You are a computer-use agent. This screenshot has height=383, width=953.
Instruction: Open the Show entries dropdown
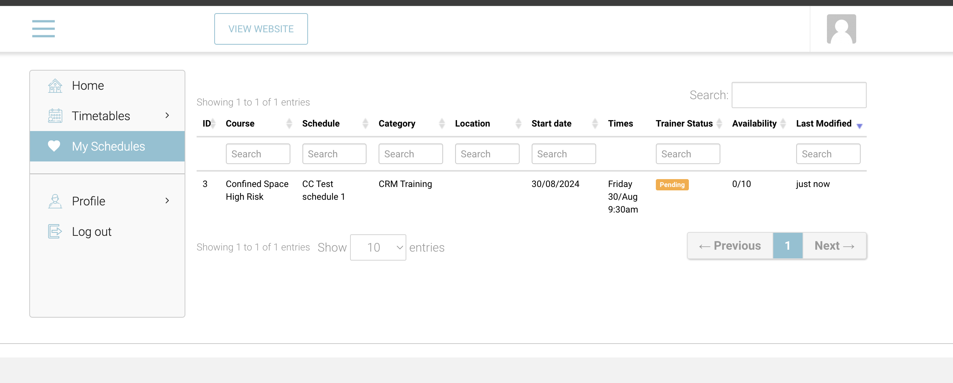pos(378,247)
